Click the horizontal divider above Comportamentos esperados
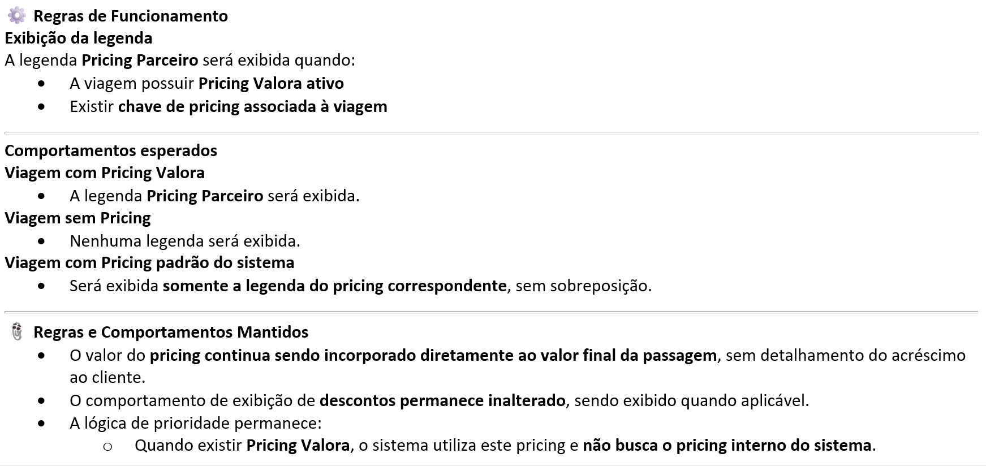 tap(491, 133)
